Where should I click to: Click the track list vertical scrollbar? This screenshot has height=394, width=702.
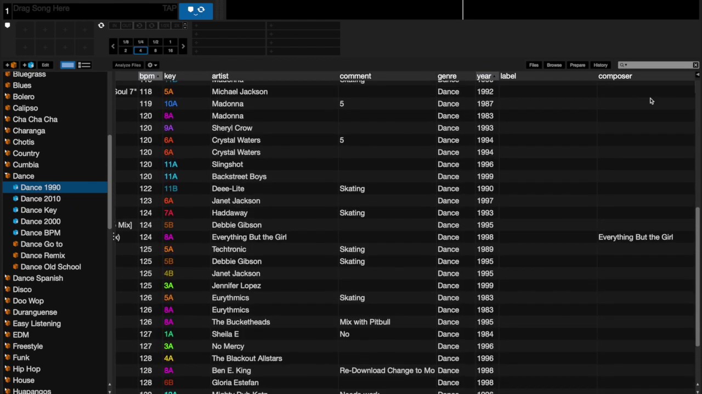[x=698, y=276]
